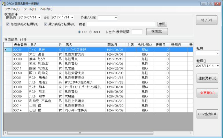Open the ヘルプ(H) menu

pos(46,9)
